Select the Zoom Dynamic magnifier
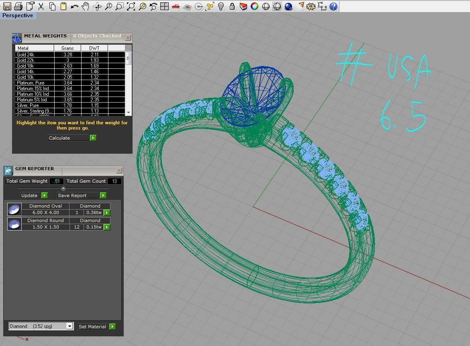 pyautogui.click(x=108, y=6)
